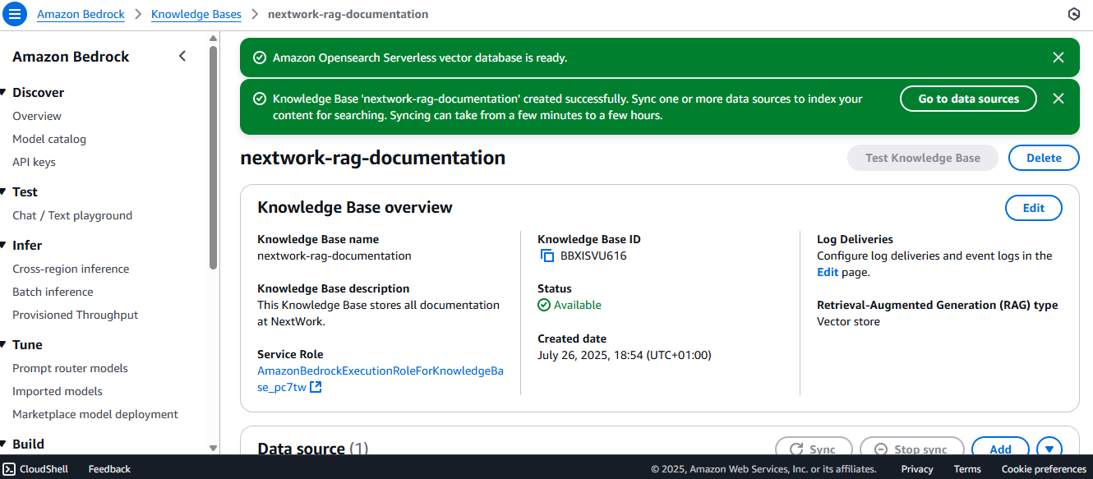This screenshot has width=1093, height=479.
Task: Click success check icon on OpenSearch banner
Action: 260,58
